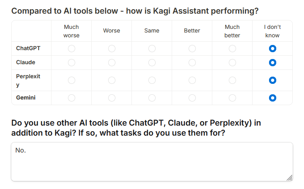Select "Much better" for Claude
The image size is (304, 189).
(x=232, y=63)
